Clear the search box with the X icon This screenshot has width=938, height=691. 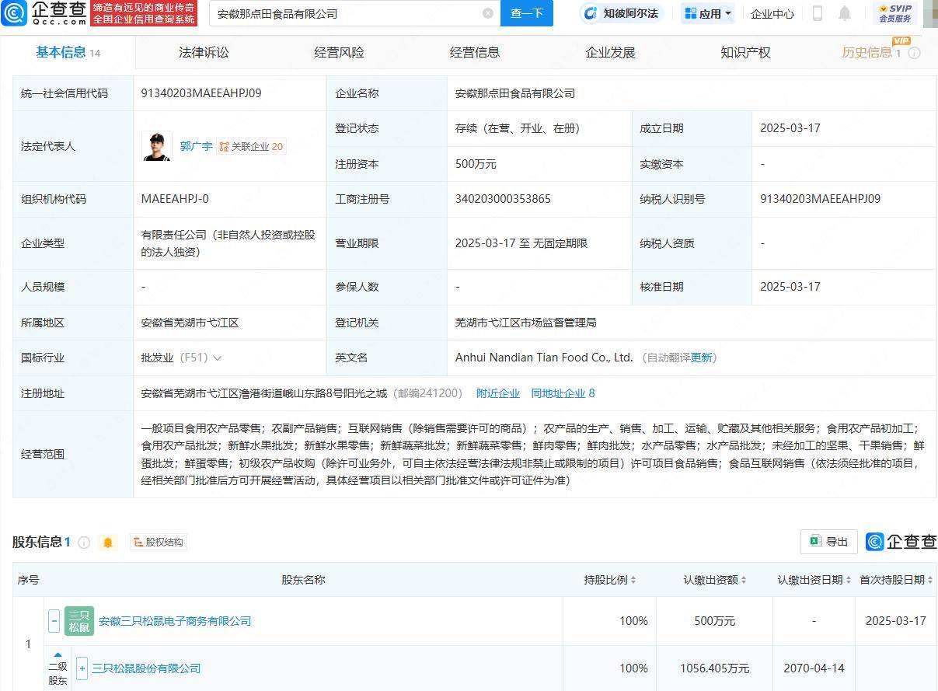(x=488, y=13)
